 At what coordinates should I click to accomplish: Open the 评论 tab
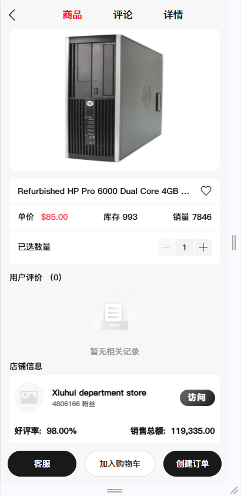123,15
